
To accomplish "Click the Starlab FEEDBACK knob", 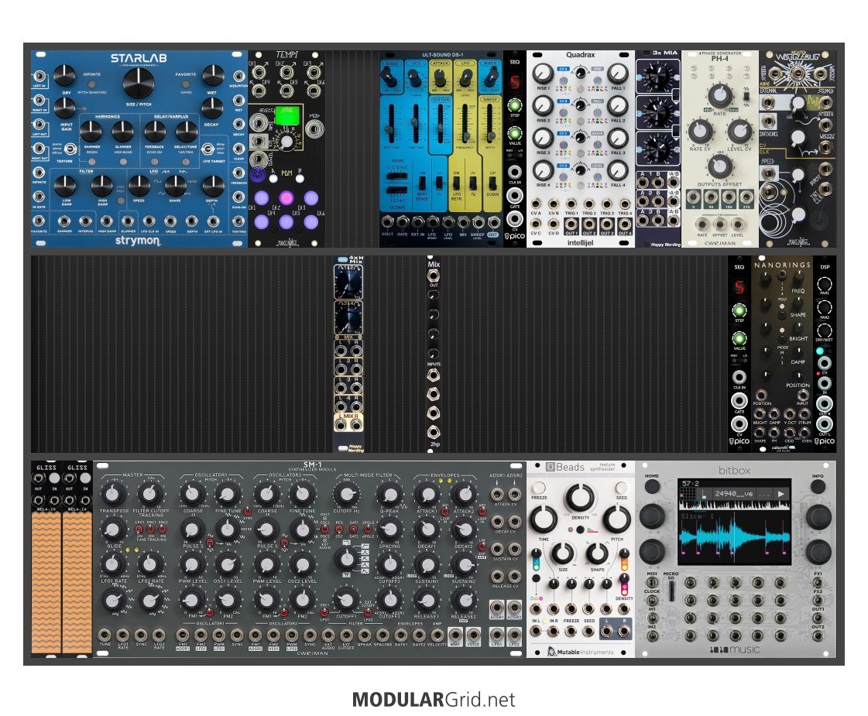I will click(155, 132).
